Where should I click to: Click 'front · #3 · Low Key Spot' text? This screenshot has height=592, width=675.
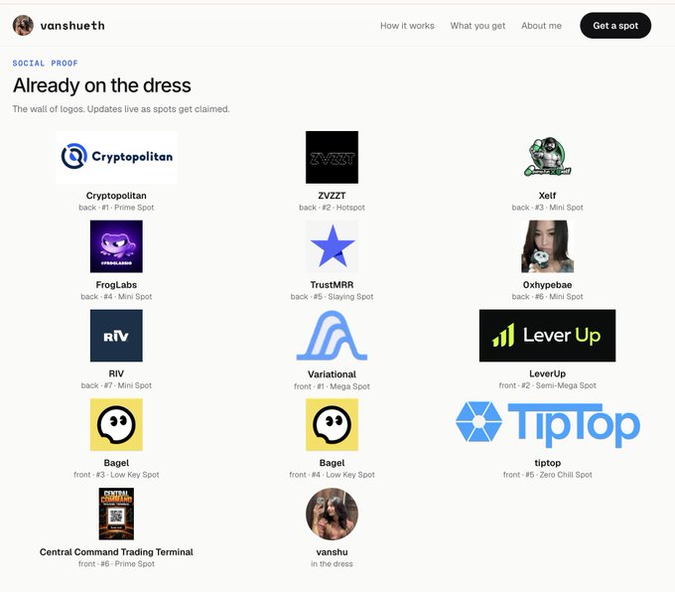[x=116, y=475]
